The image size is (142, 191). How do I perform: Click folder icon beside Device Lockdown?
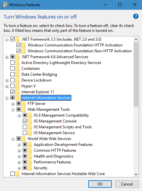17,80
